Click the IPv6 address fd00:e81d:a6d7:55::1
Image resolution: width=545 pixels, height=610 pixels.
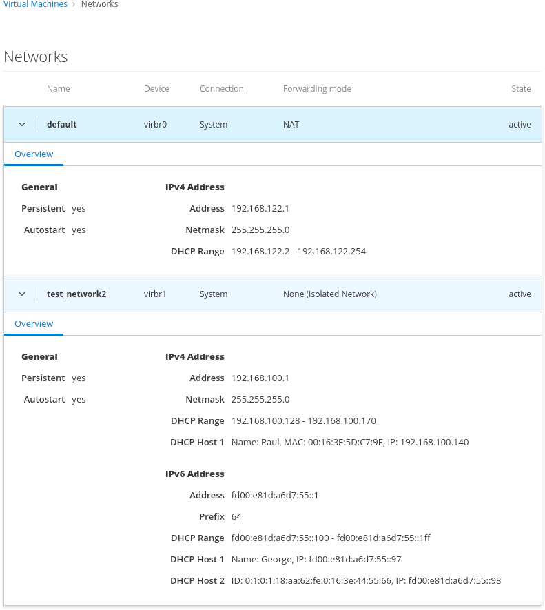click(x=274, y=496)
